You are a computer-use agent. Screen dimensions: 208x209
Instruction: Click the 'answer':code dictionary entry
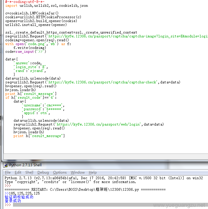point(28,63)
